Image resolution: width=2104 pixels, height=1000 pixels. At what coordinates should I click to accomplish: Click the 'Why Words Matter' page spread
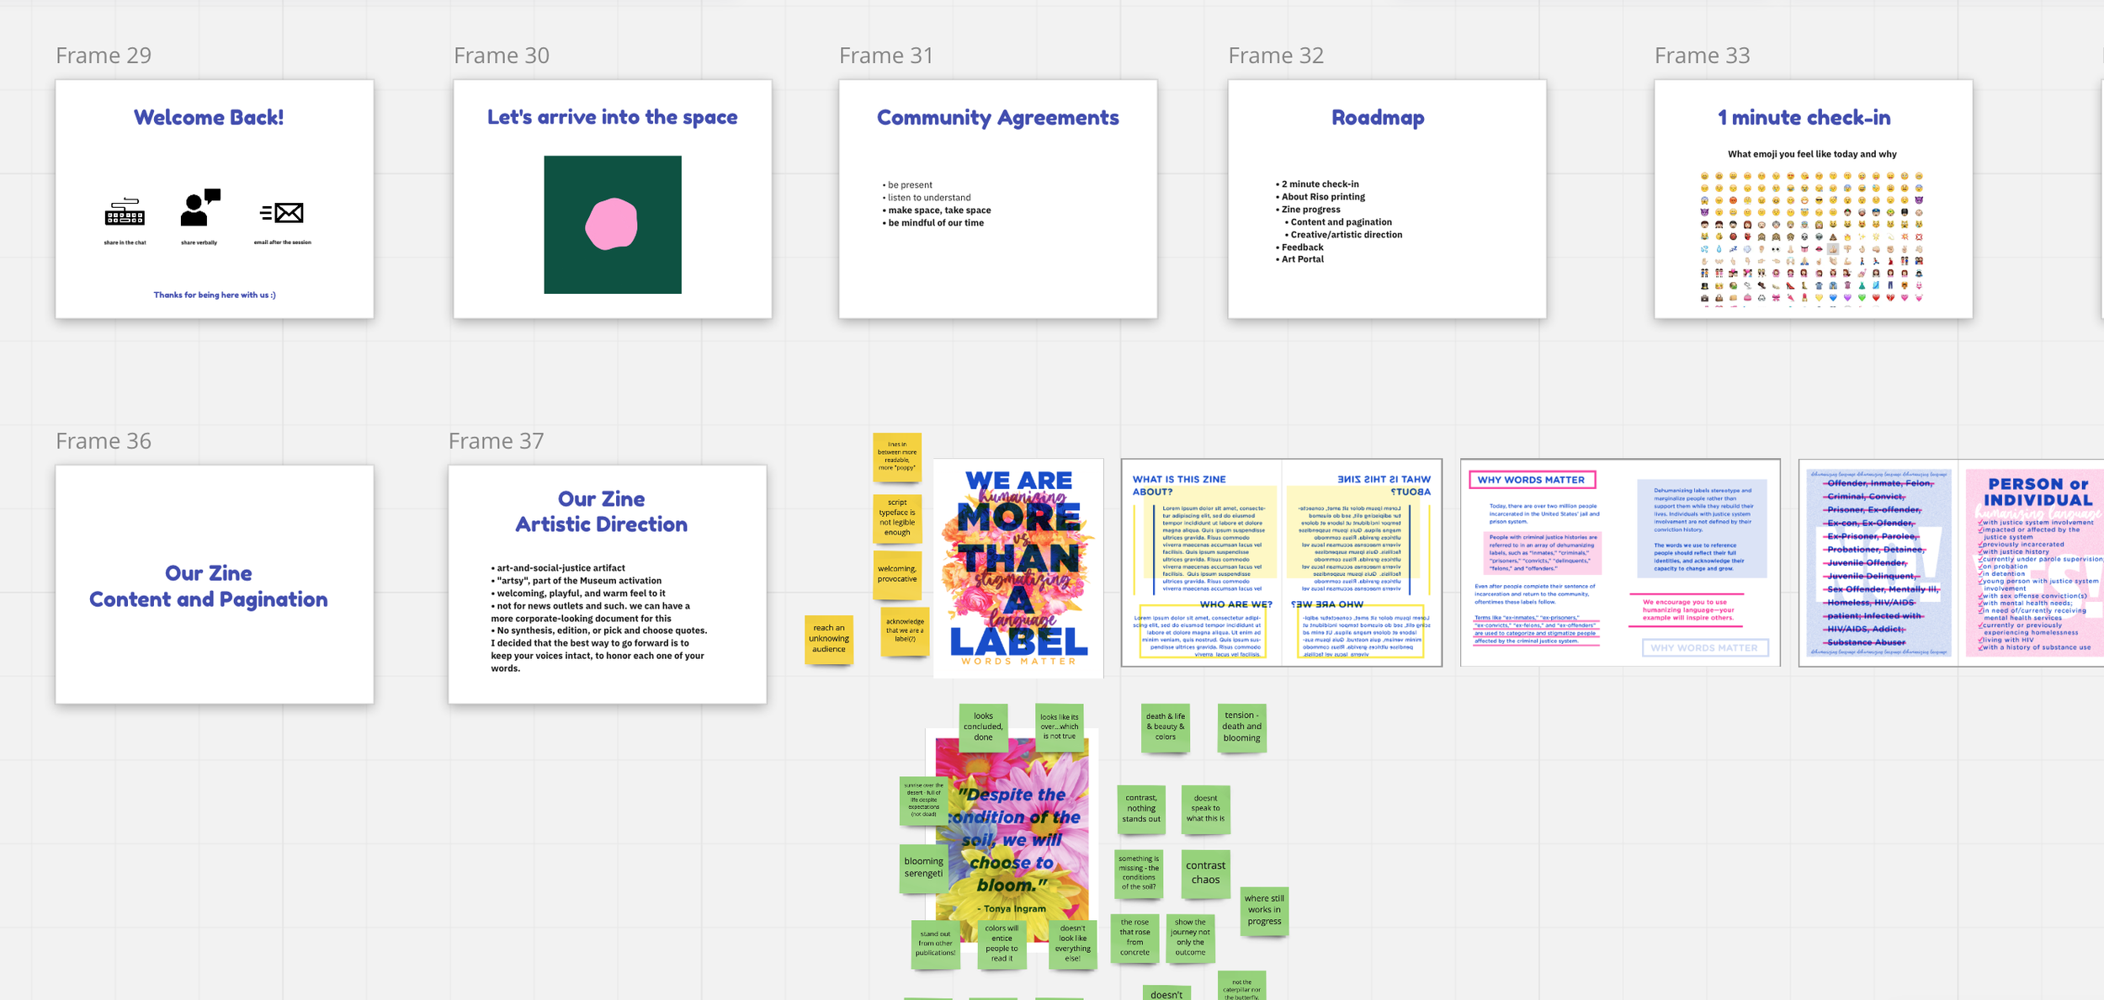point(1619,562)
